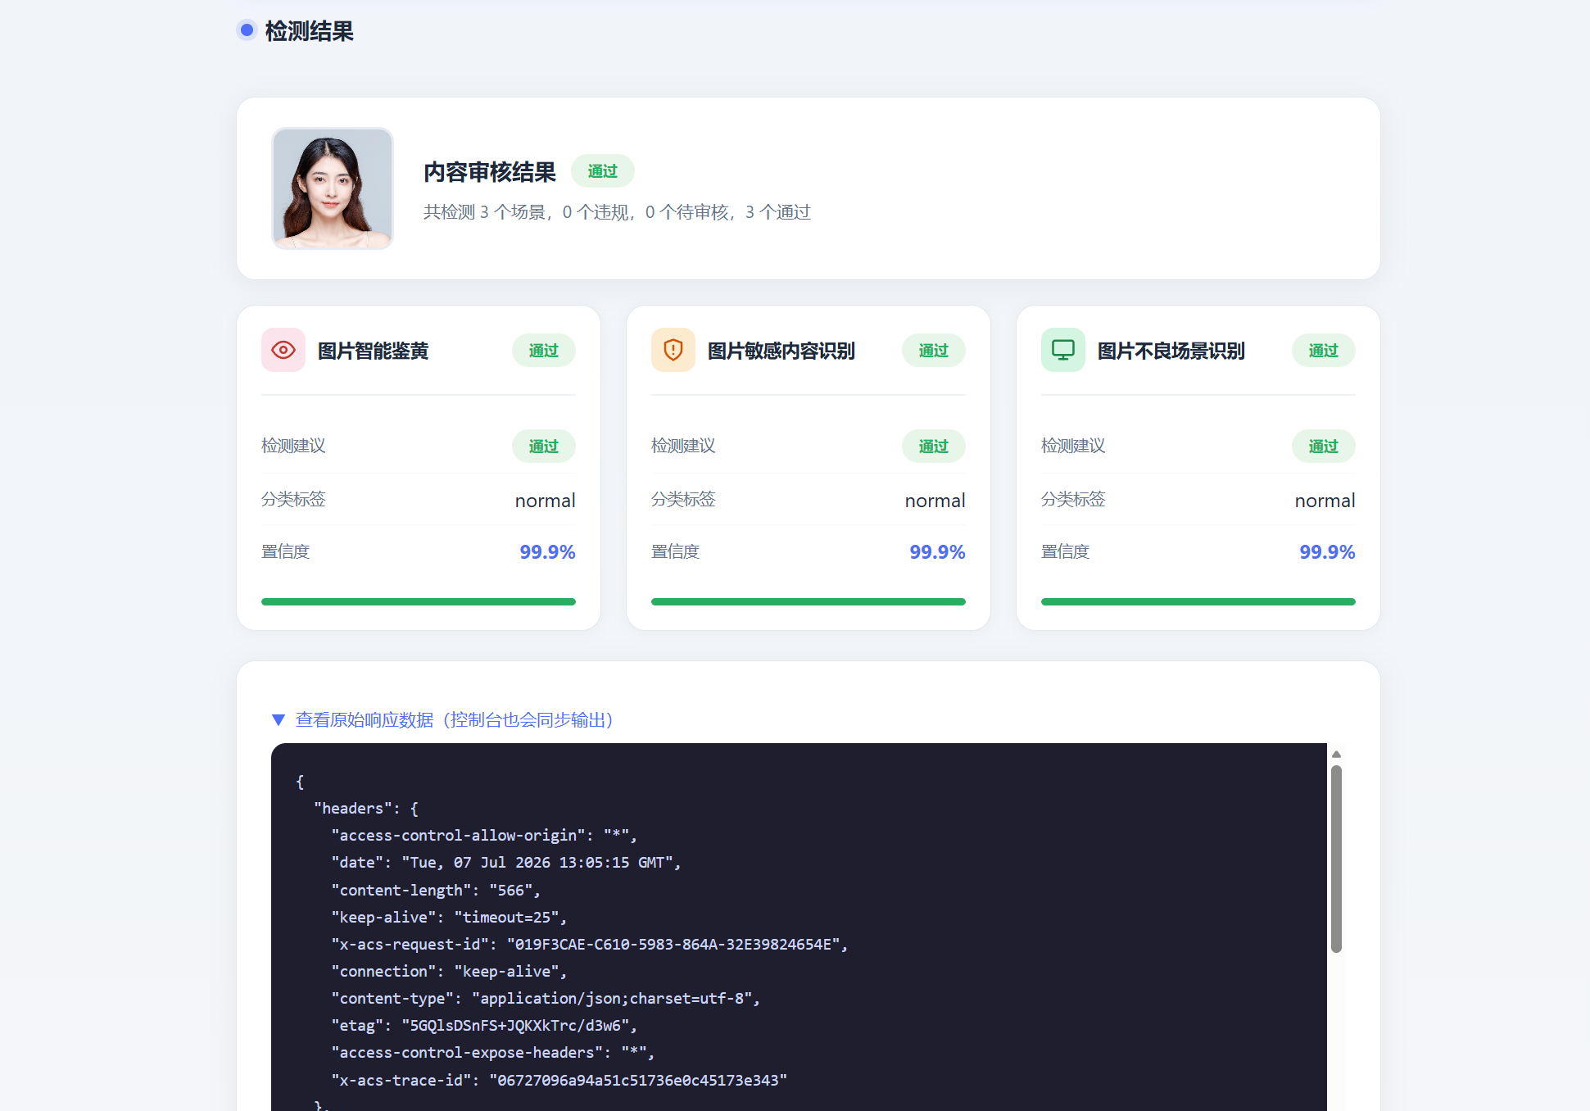The image size is (1590, 1111).
Task: Click 检测建议 label in 图片不良场景识别 card
Action: [1073, 446]
